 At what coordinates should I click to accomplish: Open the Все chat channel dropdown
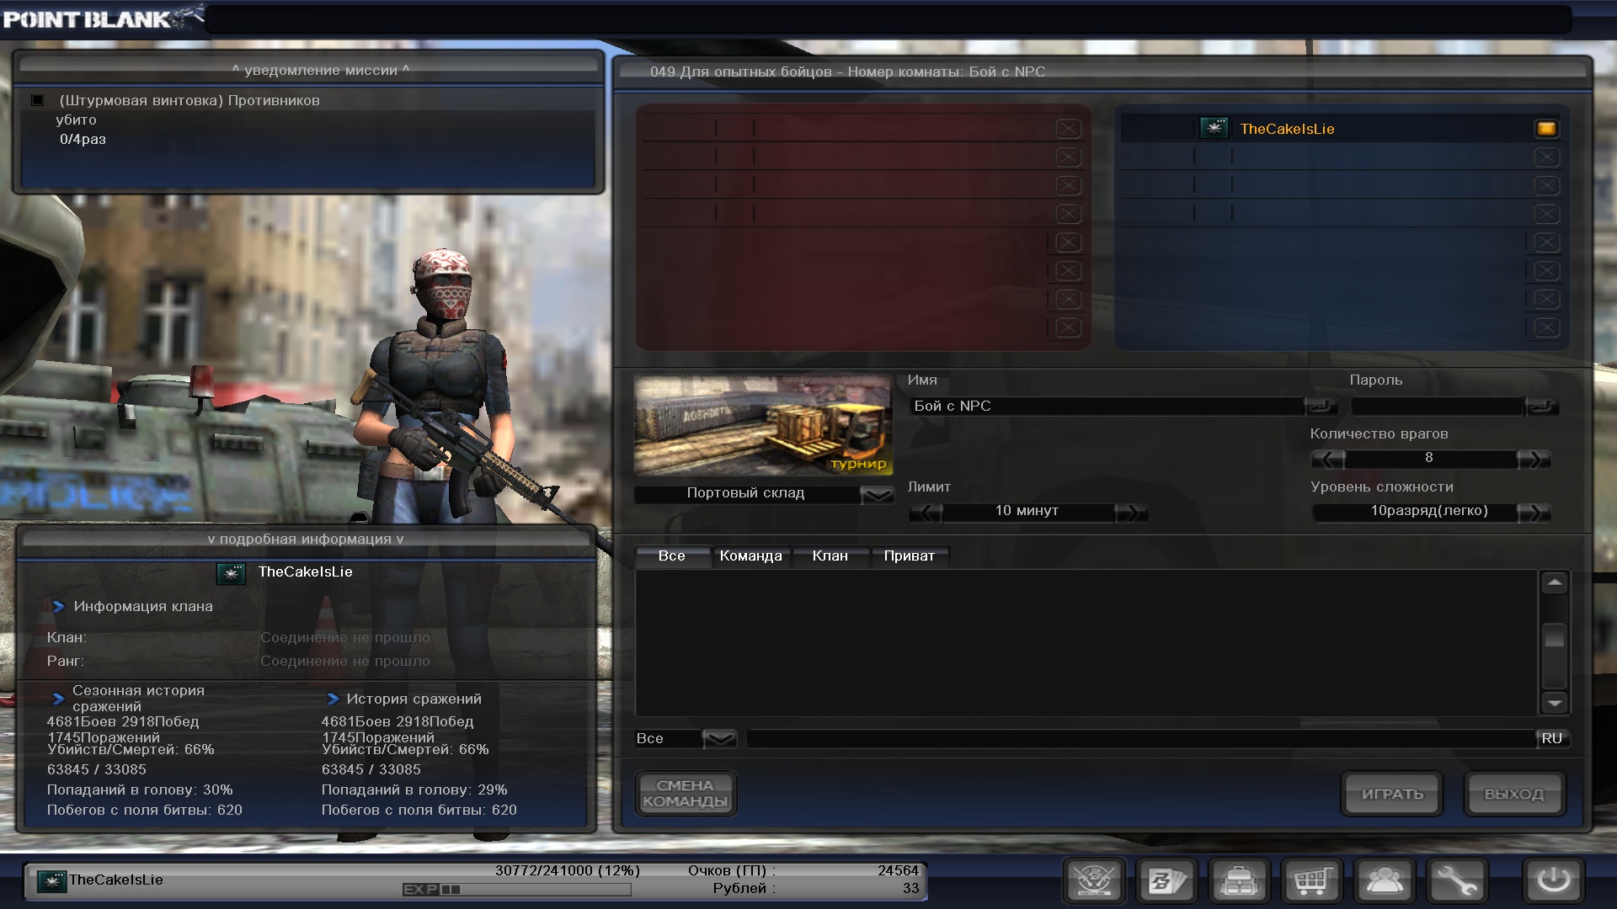[719, 739]
